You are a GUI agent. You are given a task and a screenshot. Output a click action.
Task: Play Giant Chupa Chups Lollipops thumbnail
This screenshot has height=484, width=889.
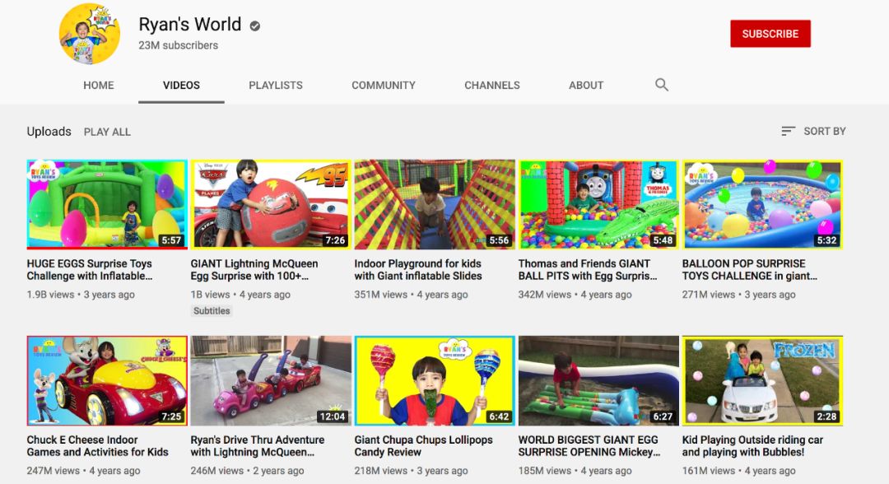pyautogui.click(x=435, y=381)
